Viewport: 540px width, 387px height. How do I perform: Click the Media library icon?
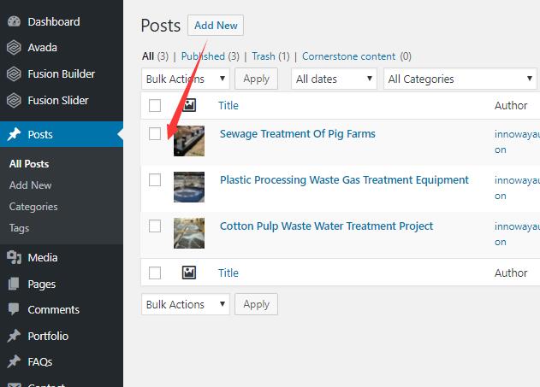(14, 257)
